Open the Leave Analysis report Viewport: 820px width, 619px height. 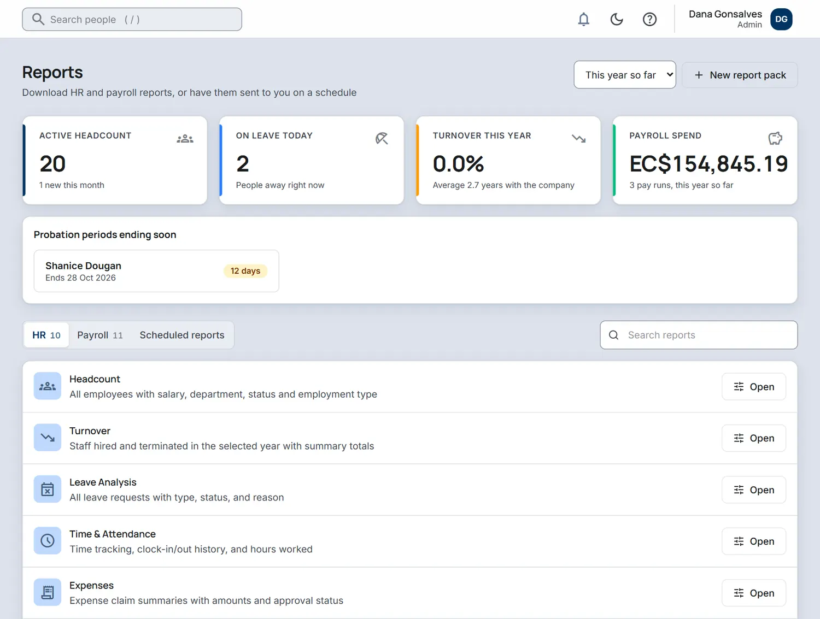click(754, 490)
